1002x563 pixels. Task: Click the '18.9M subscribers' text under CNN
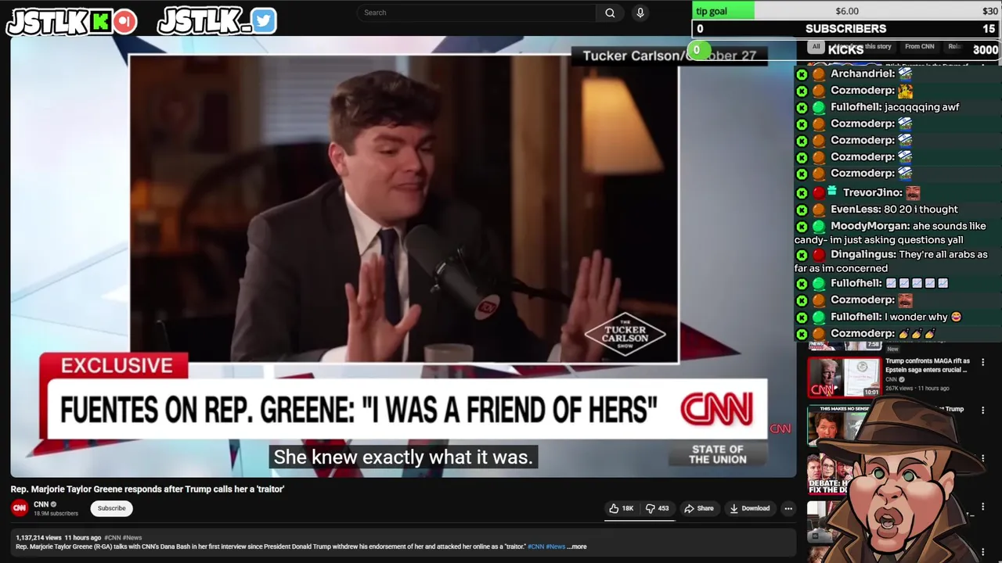click(x=56, y=514)
